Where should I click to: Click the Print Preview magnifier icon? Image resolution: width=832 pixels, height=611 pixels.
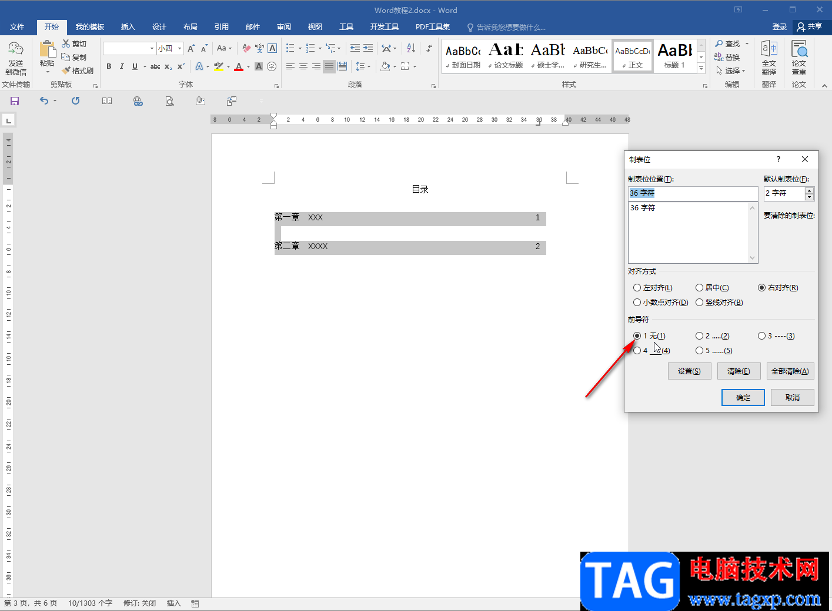pos(169,101)
